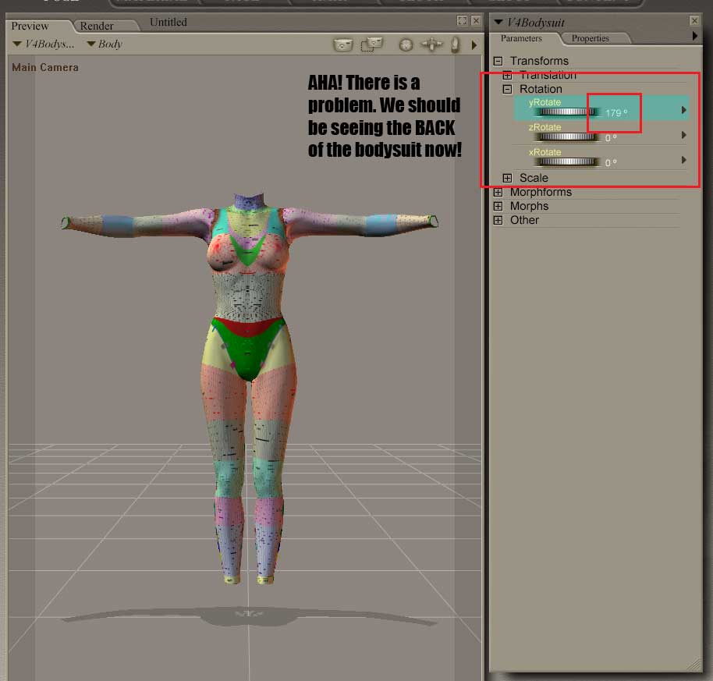
Task: Click the camera Render icon in Preview toolbar
Action: 342,44
